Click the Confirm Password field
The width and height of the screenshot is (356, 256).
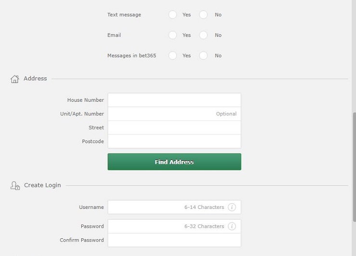[x=174, y=240]
